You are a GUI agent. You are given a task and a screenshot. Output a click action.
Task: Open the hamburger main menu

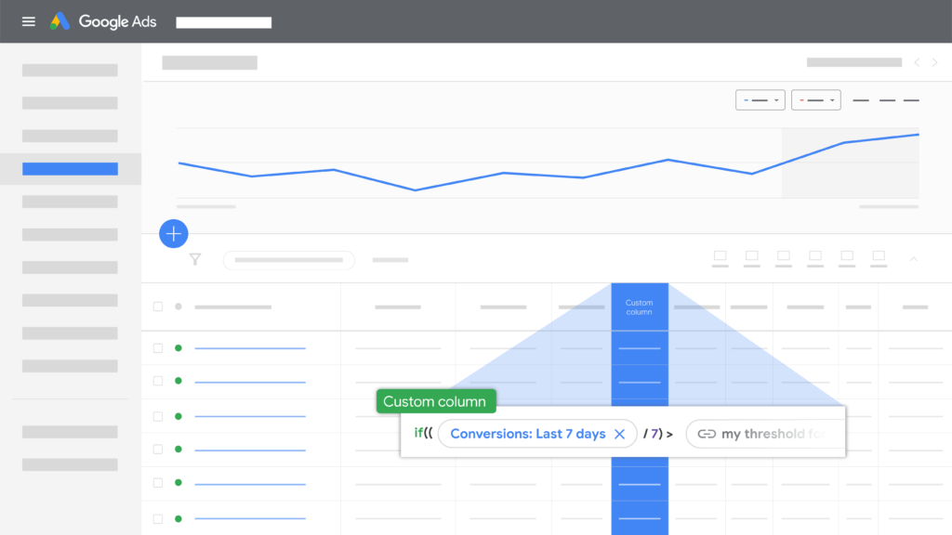[x=29, y=21]
